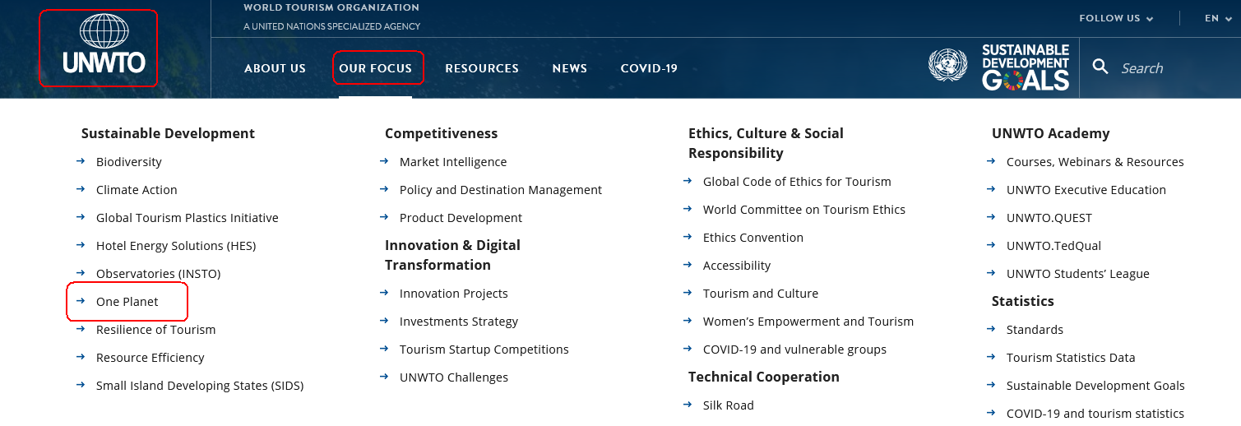Viewport: 1241px width, 426px height.
Task: Open Global Tourism Plastics Initiative
Action: coord(188,218)
